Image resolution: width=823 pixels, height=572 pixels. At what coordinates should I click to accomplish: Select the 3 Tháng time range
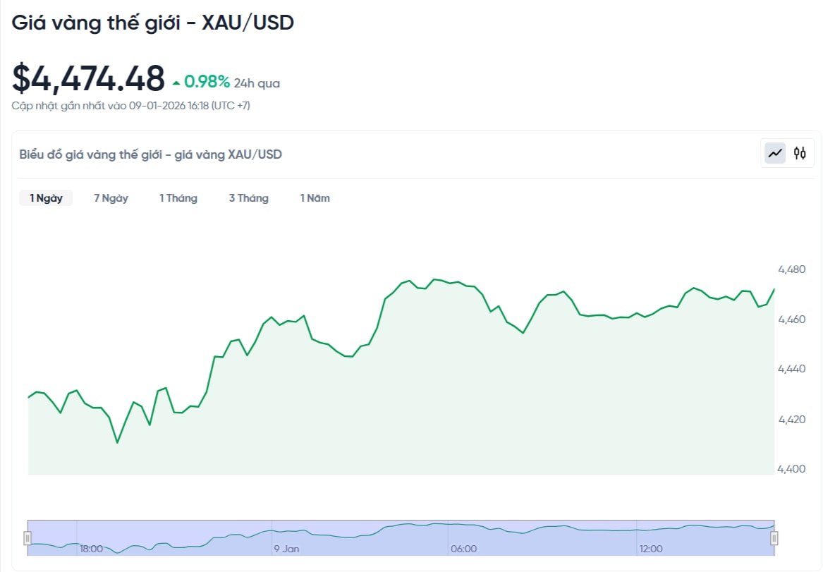(x=248, y=198)
